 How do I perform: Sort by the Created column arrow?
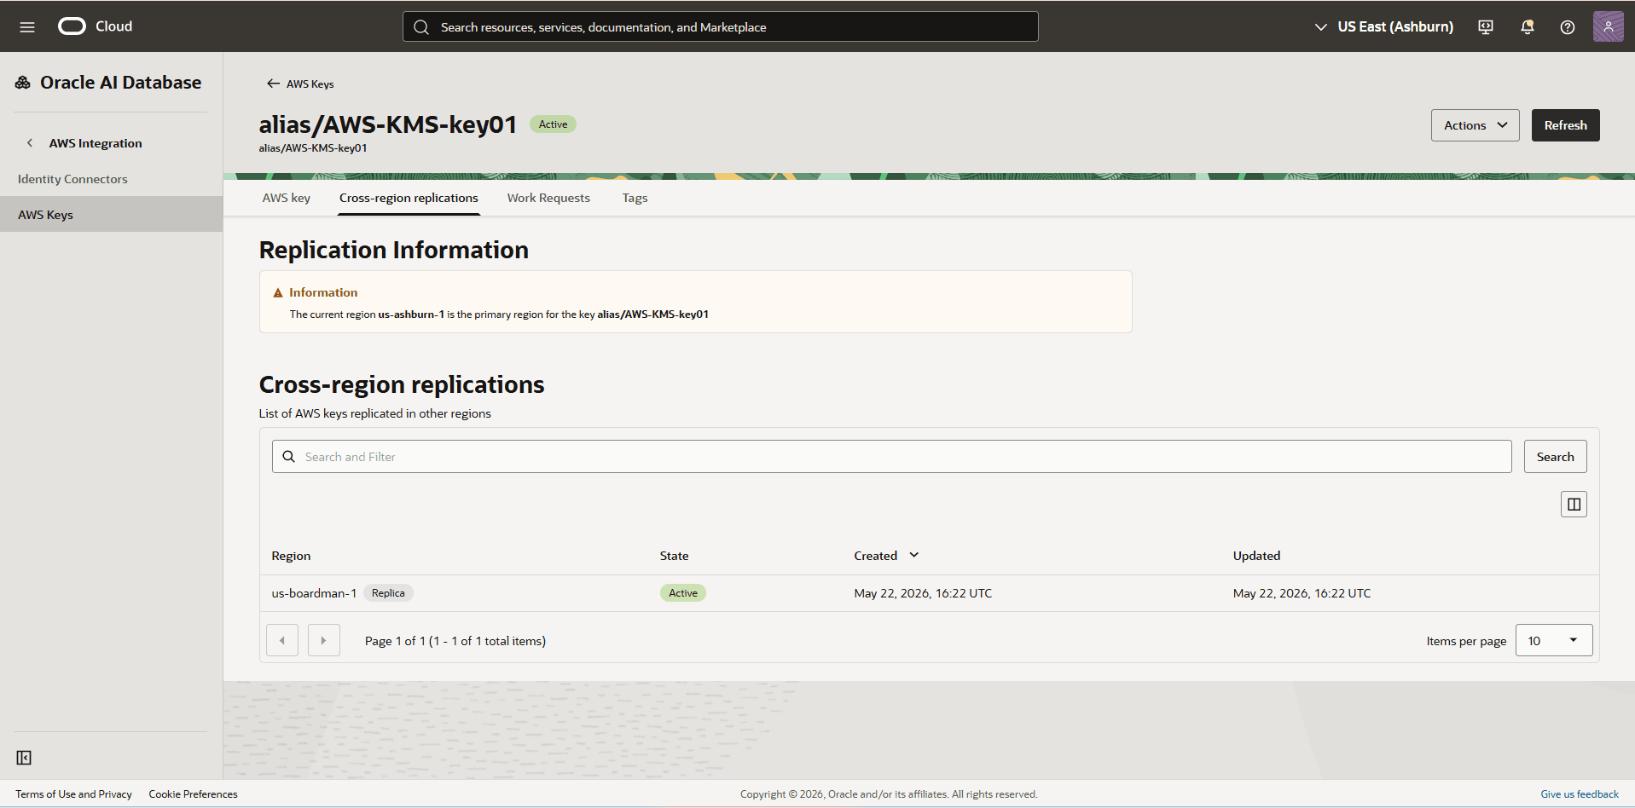pos(914,555)
